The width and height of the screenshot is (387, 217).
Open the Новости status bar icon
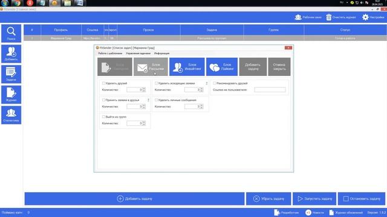[308, 213]
